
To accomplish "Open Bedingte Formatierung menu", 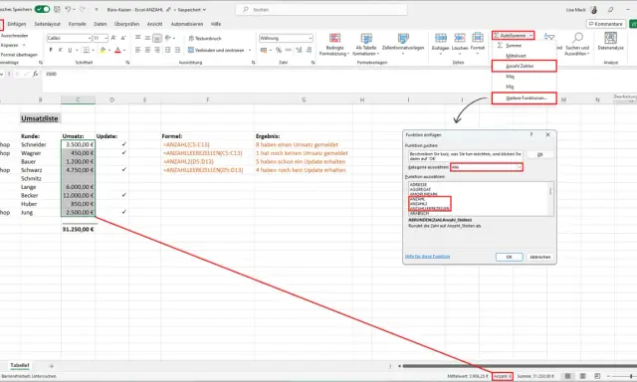I will (334, 44).
